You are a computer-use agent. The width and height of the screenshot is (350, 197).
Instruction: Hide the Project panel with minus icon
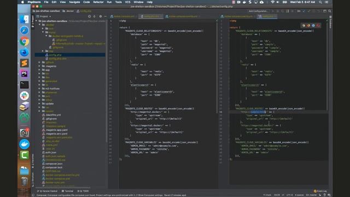(106, 16)
